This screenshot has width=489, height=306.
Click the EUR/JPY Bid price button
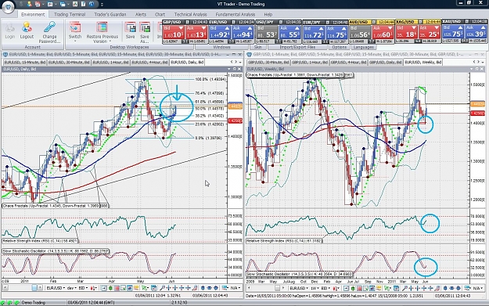(314, 32)
